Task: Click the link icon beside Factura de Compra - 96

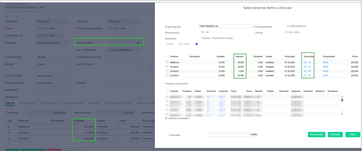Action: click(45, 7)
